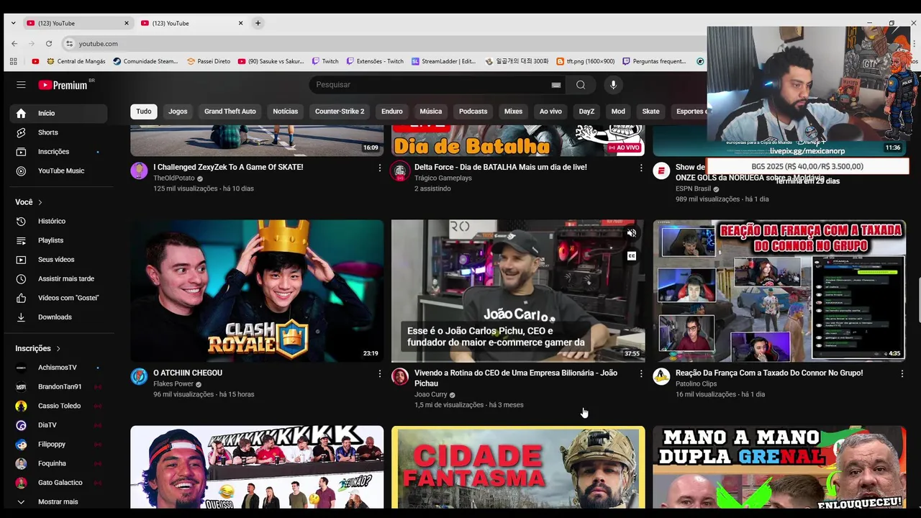Viewport: 921px width, 518px height.
Task: Go to Início in the sidebar
Action: click(x=58, y=113)
